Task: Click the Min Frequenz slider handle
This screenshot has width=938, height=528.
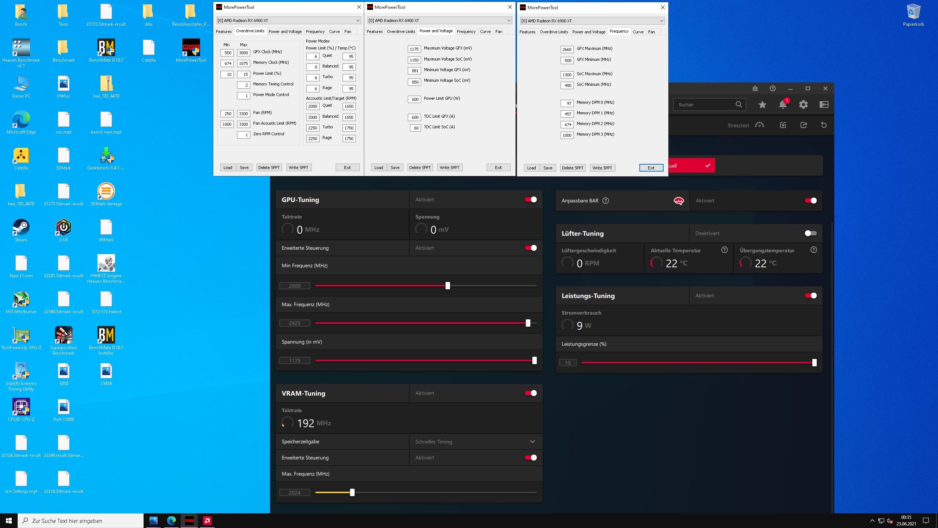Action: (447, 286)
